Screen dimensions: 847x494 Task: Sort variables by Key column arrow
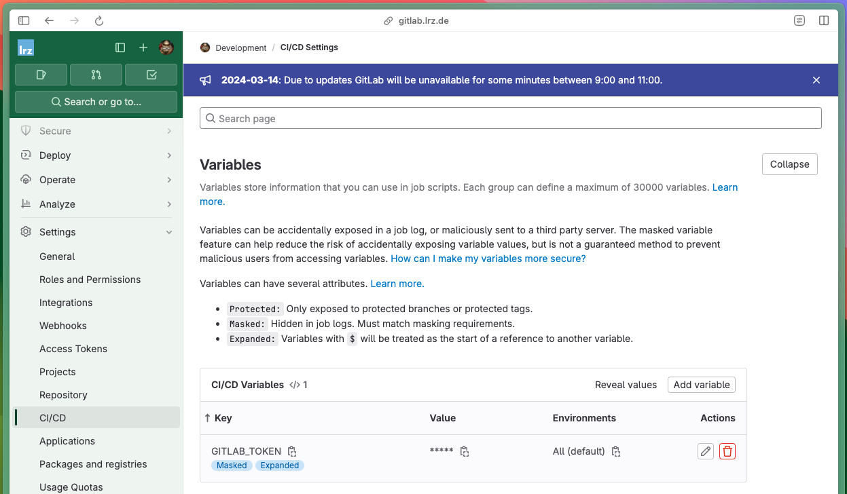pyautogui.click(x=207, y=418)
